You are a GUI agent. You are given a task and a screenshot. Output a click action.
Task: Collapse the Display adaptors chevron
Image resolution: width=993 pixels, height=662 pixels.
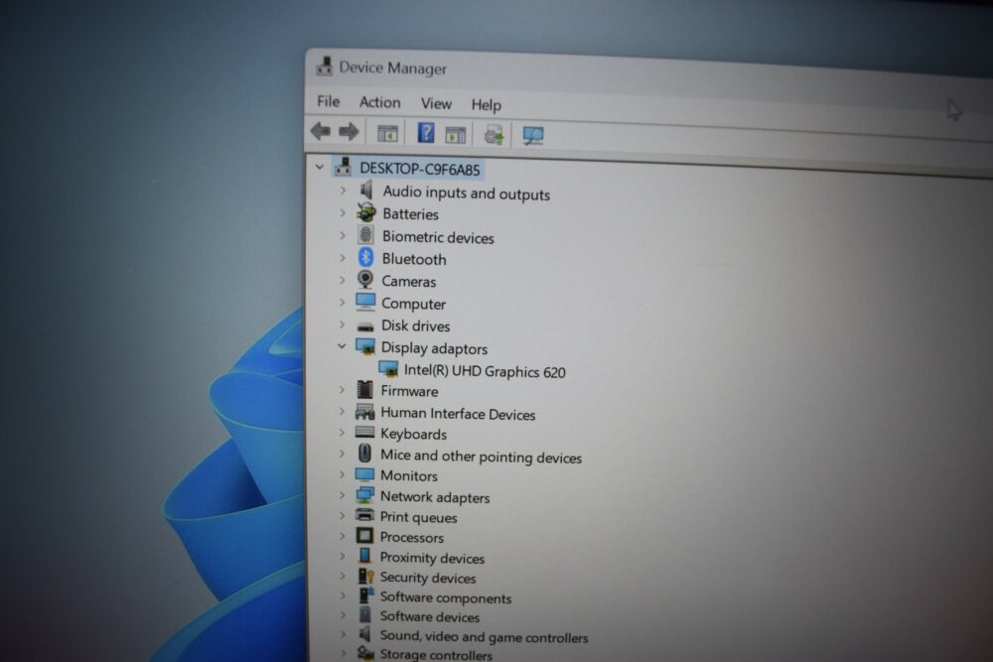[x=342, y=346]
